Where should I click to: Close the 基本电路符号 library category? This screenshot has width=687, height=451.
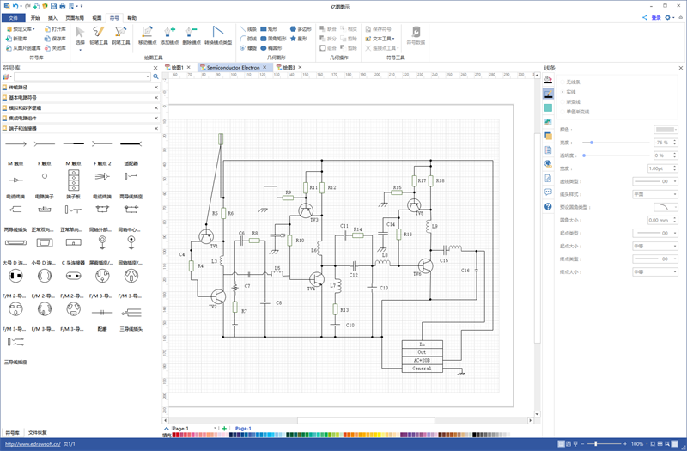click(156, 98)
